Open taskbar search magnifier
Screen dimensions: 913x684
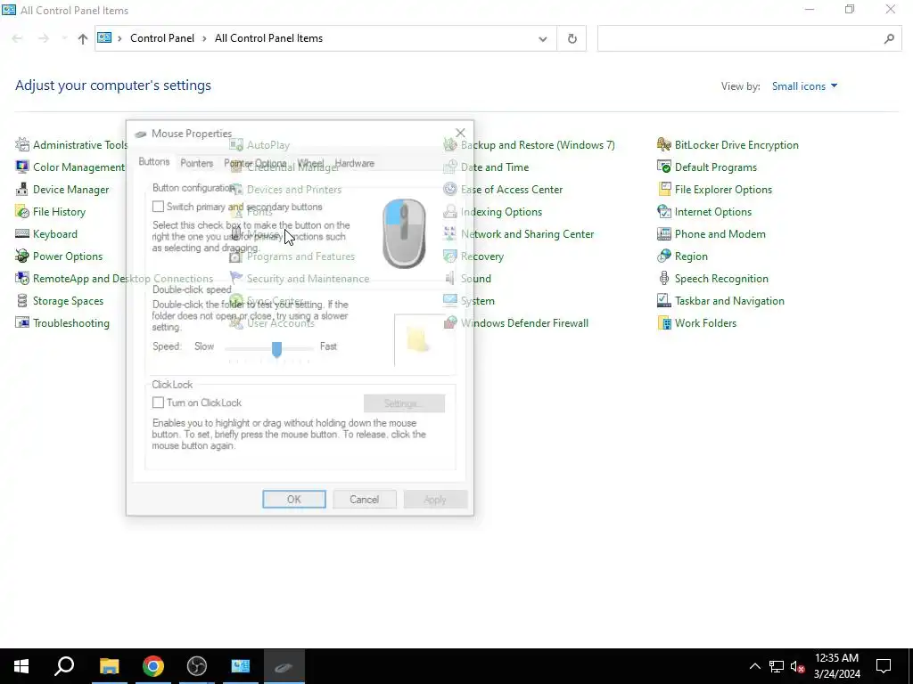click(64, 666)
